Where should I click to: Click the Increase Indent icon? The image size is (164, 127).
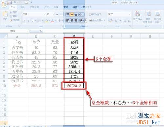[85, 20]
